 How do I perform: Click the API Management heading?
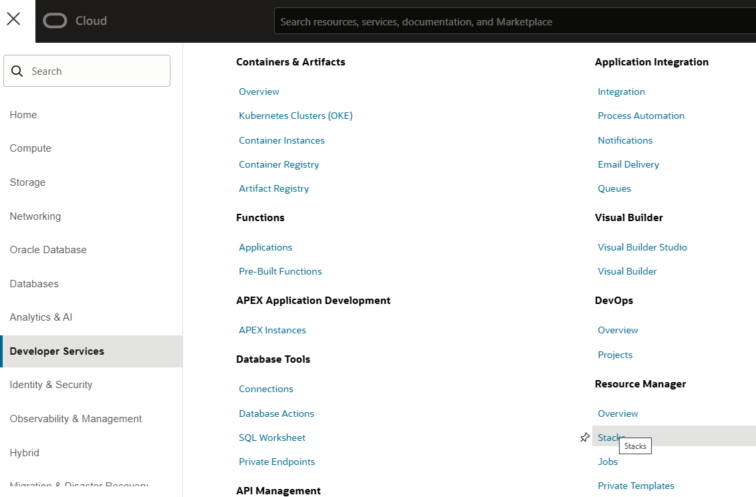[278, 491]
